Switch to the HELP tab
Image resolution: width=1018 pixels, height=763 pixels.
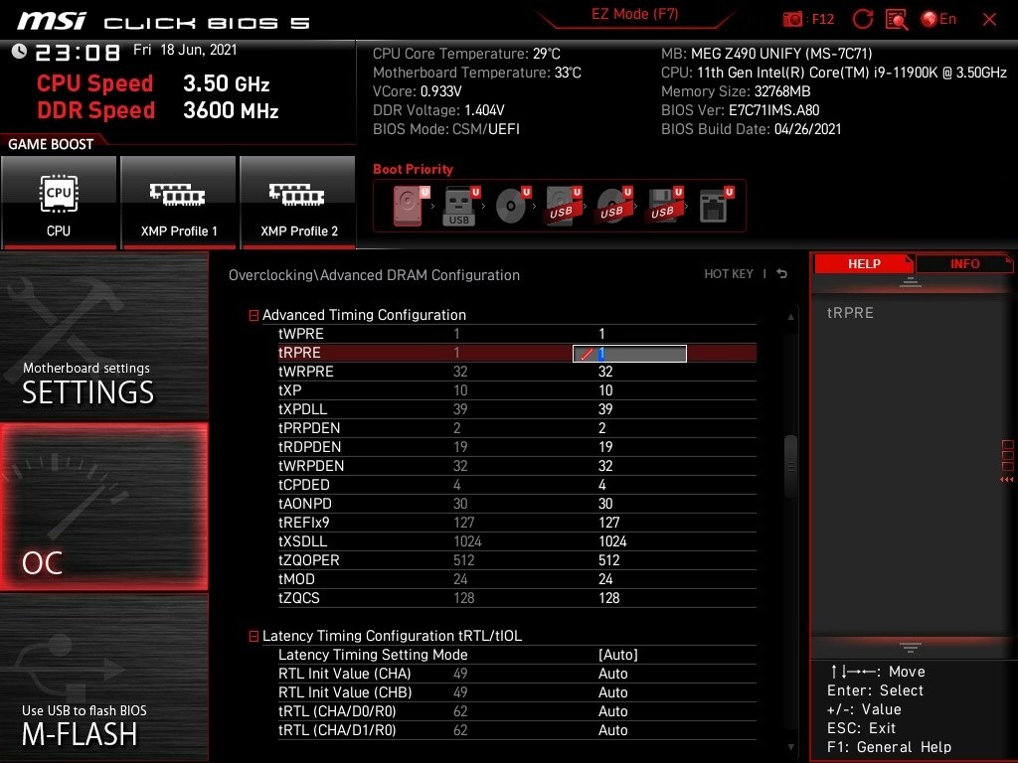[864, 263]
